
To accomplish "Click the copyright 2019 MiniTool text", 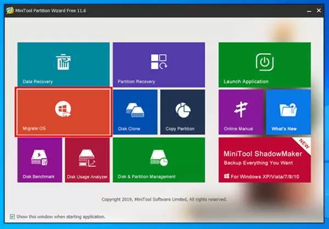I will click(x=164, y=199).
